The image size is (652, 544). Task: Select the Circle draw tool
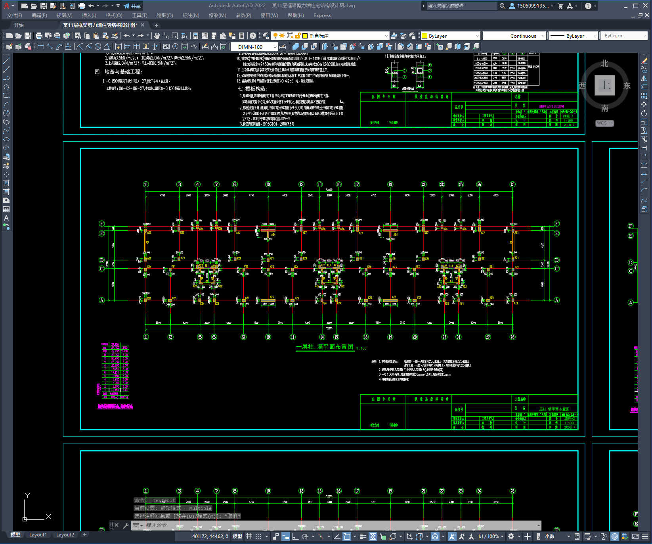point(6,113)
